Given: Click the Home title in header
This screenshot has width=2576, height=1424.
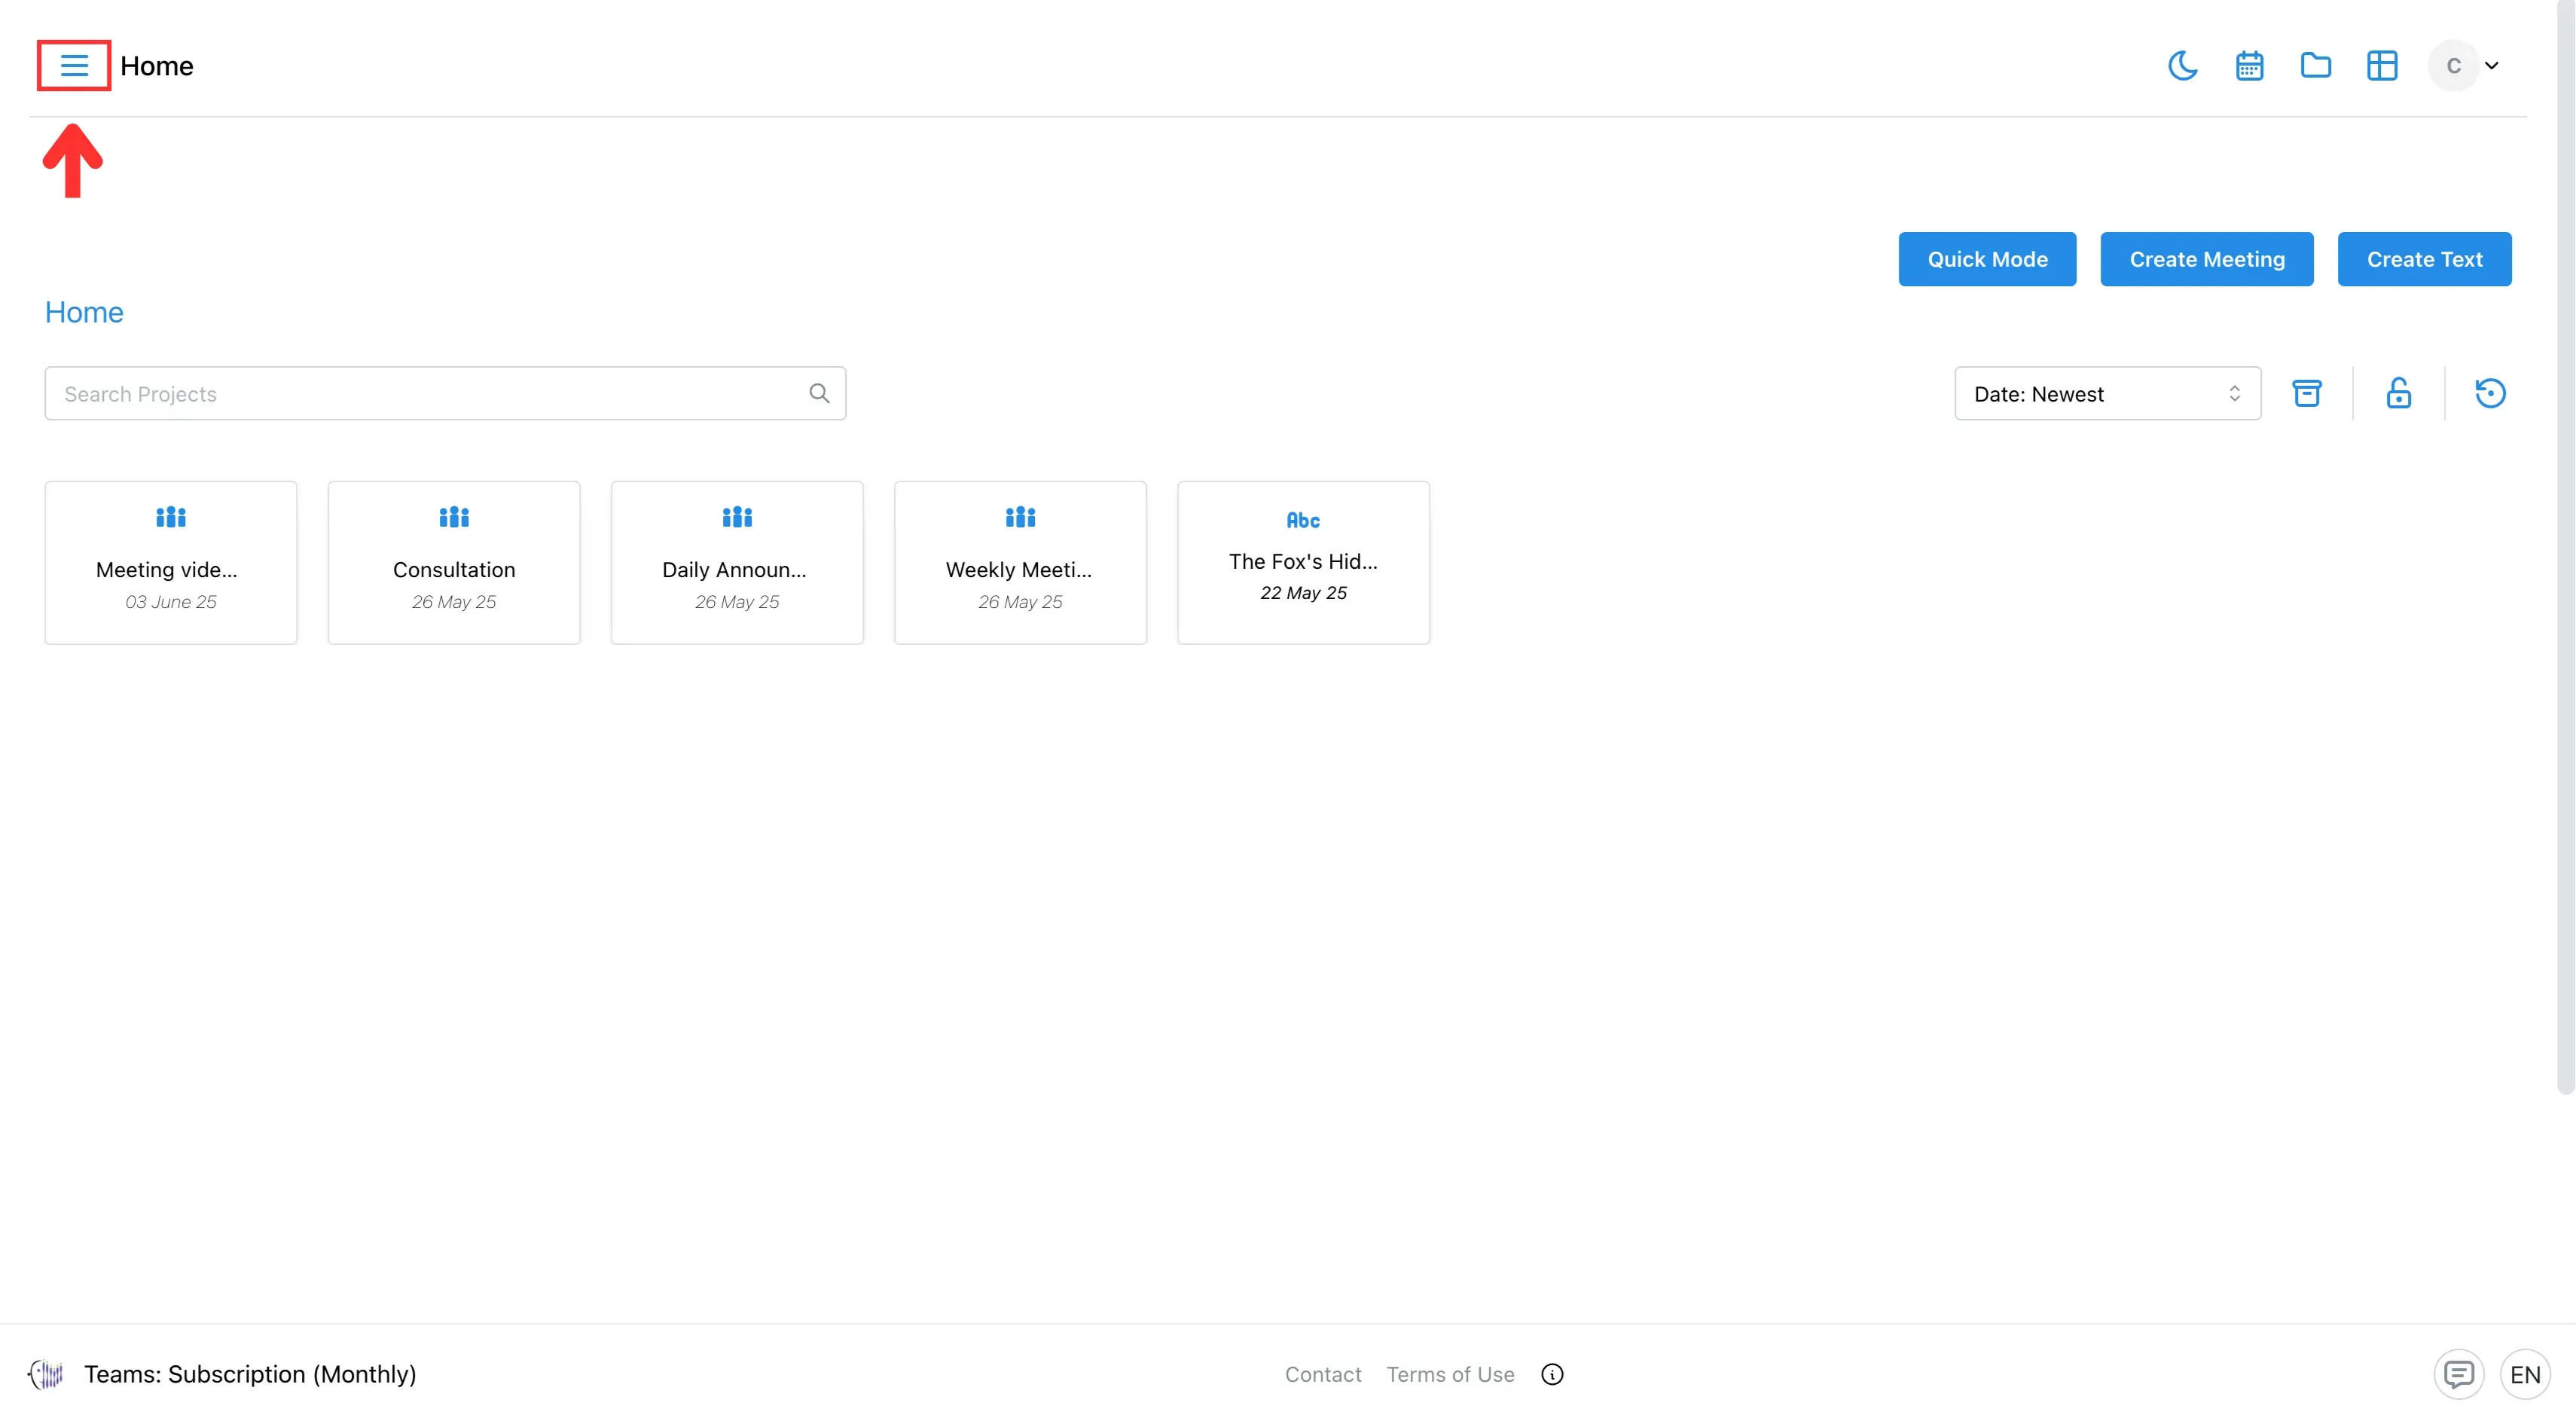Looking at the screenshot, I should [157, 66].
